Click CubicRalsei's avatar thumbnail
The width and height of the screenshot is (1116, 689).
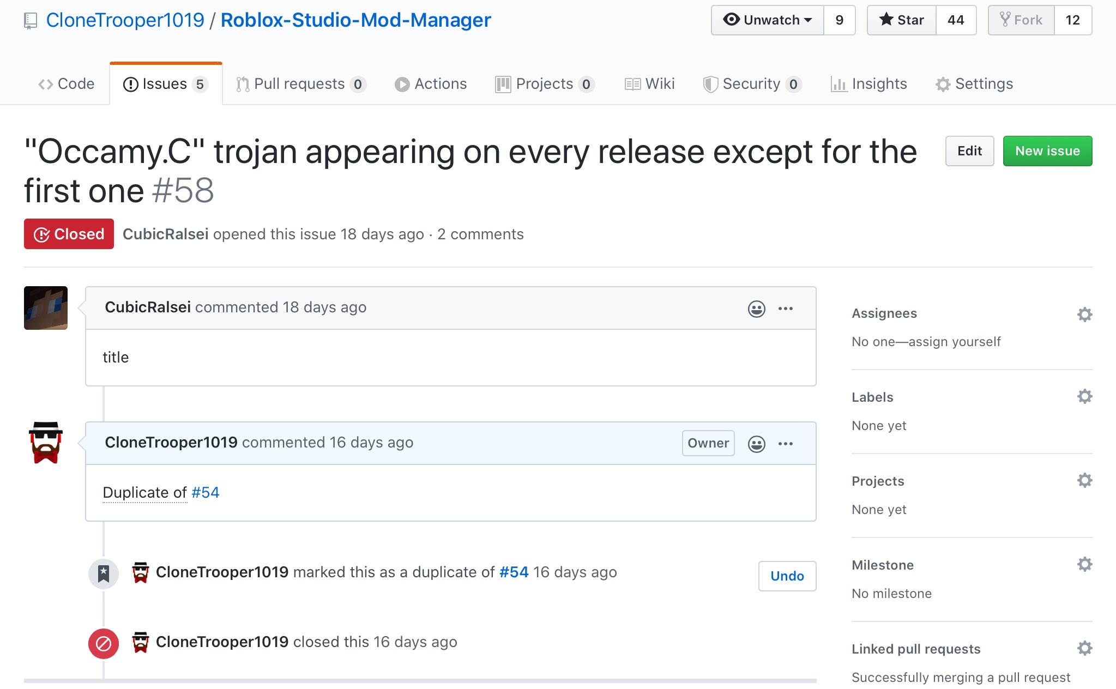(46, 308)
